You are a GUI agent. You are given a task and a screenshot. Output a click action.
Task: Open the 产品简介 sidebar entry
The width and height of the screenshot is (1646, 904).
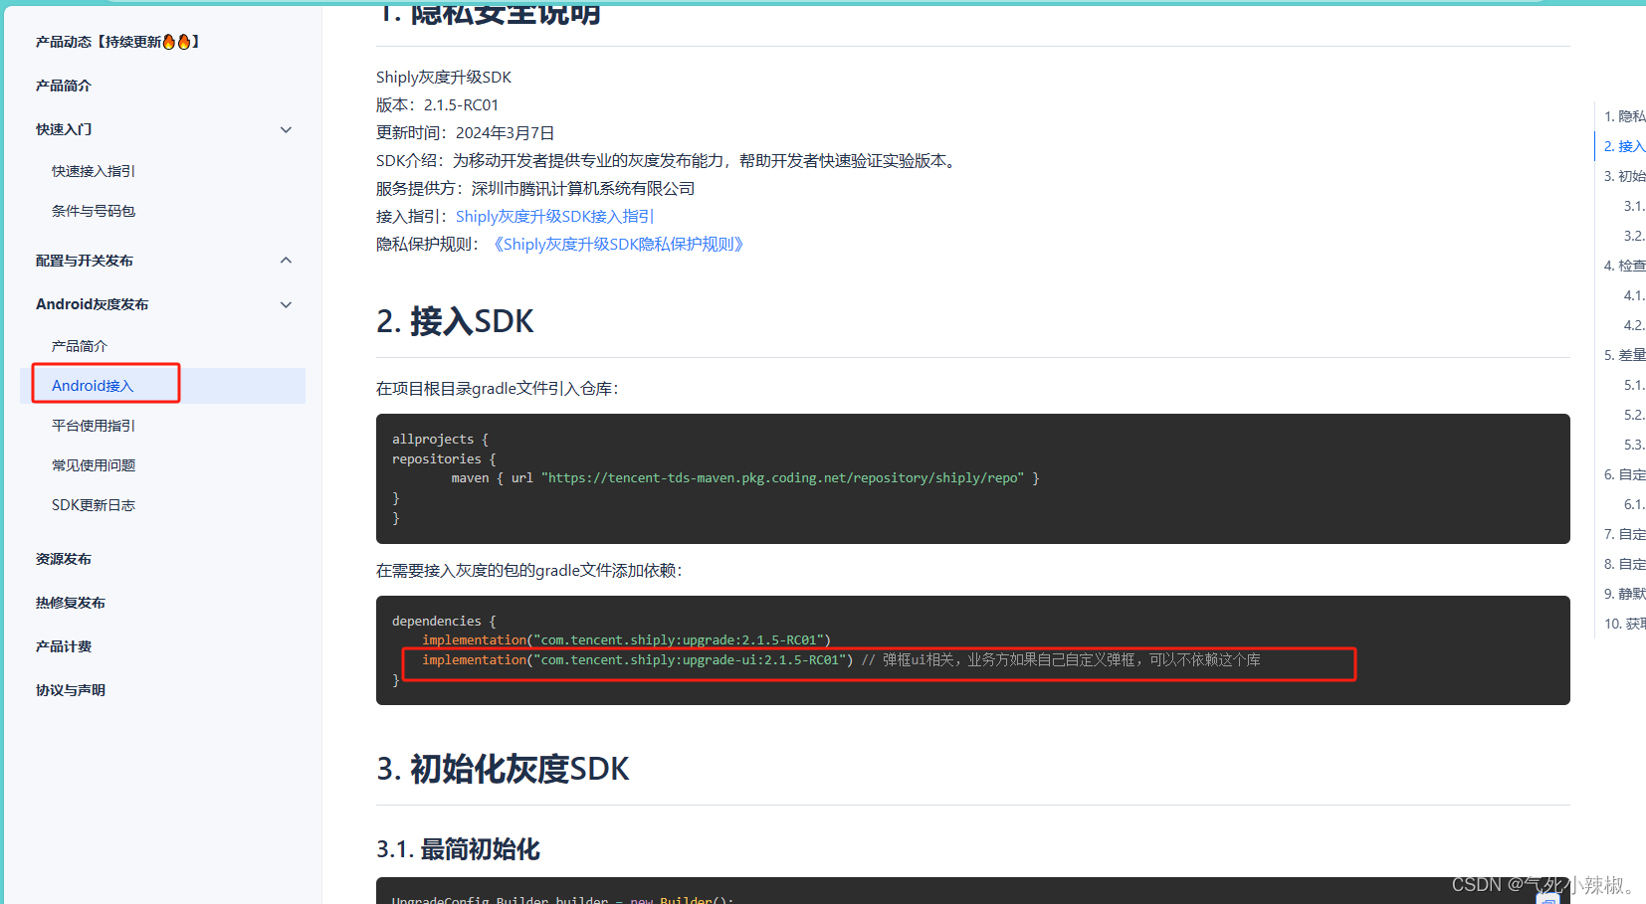coord(63,85)
